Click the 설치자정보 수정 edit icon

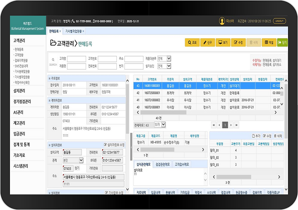tap(105, 145)
